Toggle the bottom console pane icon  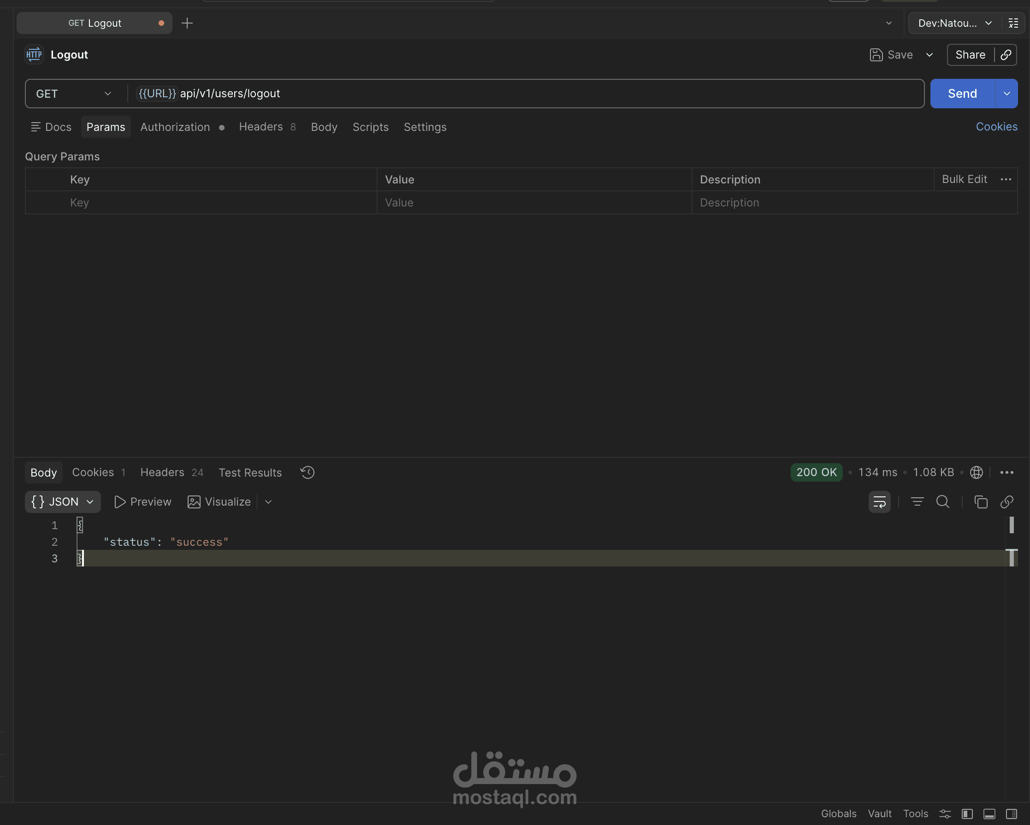(x=989, y=814)
